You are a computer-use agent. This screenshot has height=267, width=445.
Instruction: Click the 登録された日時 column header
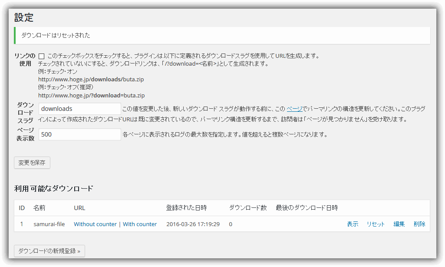click(187, 208)
